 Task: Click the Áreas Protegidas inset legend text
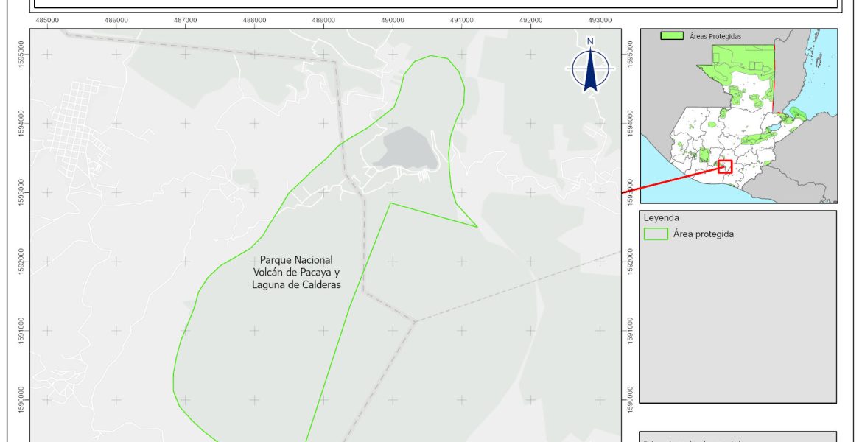click(715, 35)
